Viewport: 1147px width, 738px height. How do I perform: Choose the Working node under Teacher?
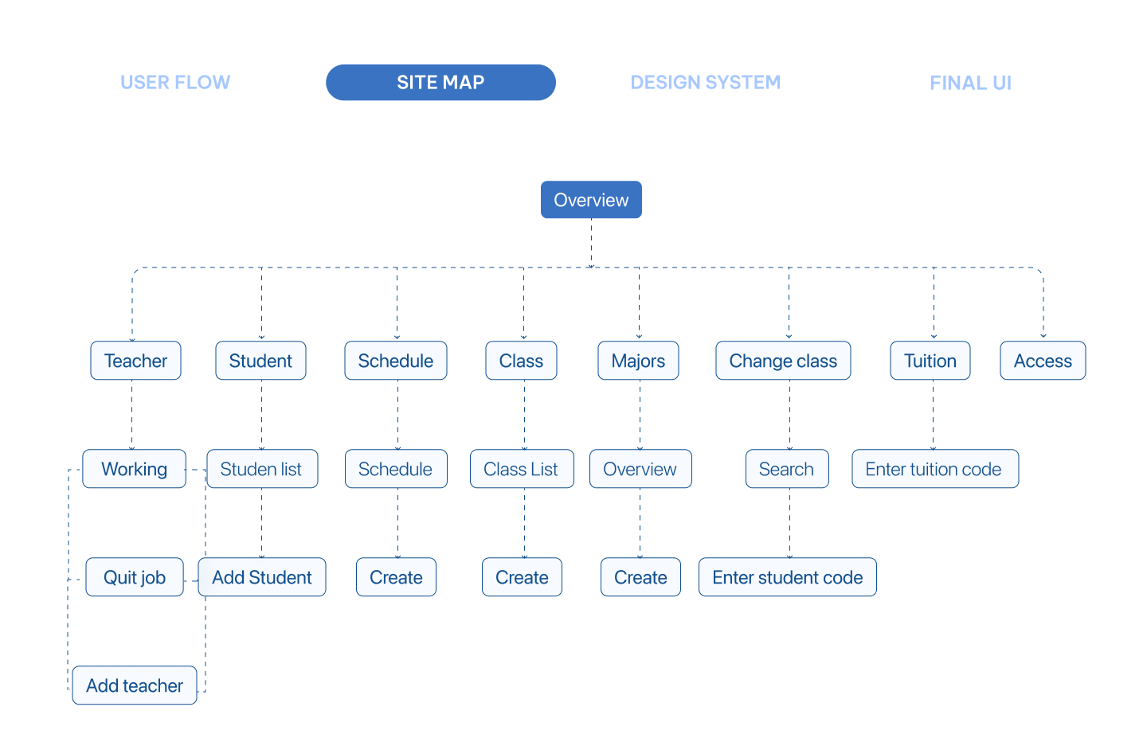click(134, 469)
